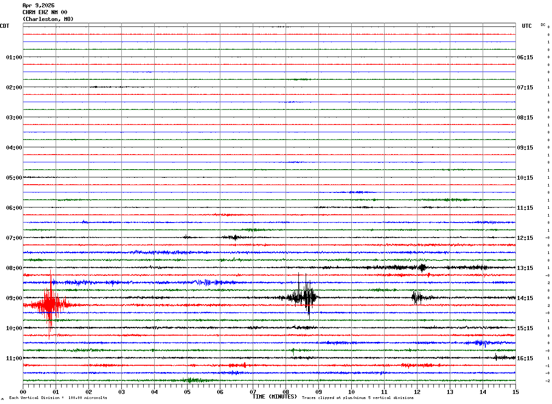Click the "11:15" UTC time label
This screenshot has width=552, height=404.
[525, 208]
